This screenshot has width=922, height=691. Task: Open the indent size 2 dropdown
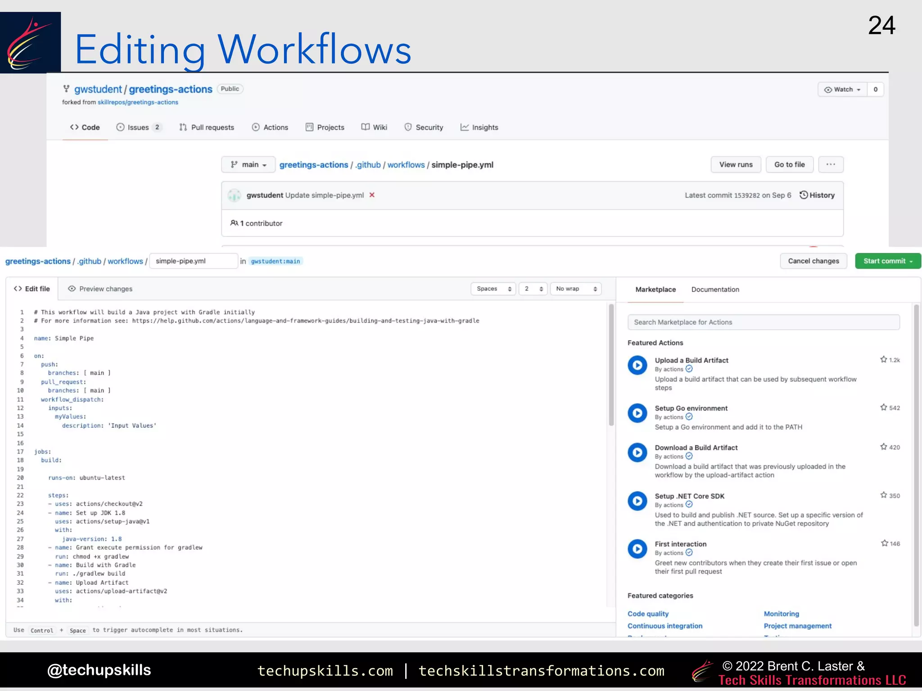pyautogui.click(x=533, y=289)
